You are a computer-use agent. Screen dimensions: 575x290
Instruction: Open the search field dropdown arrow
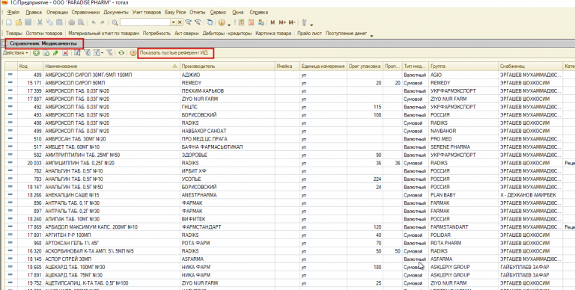174,22
